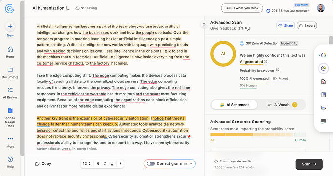Open the More menu in sidebar

click(10, 142)
